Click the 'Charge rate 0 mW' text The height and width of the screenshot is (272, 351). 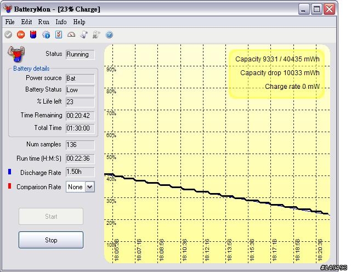pyautogui.click(x=292, y=87)
